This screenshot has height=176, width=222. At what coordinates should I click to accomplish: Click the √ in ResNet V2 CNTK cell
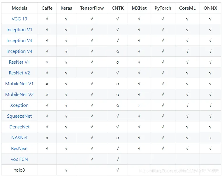coord(118,73)
